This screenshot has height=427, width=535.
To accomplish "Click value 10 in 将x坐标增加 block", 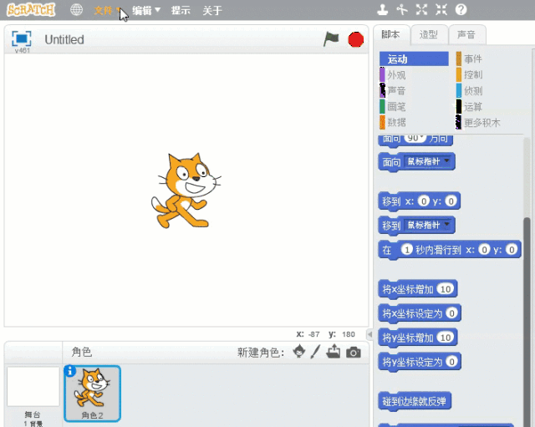I will point(446,289).
